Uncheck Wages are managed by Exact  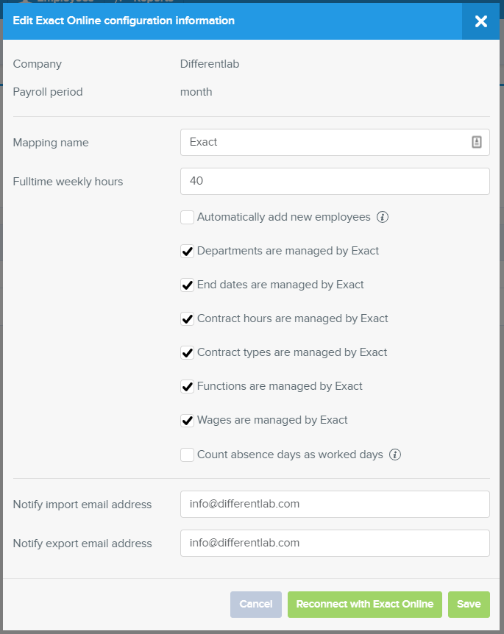[187, 421]
